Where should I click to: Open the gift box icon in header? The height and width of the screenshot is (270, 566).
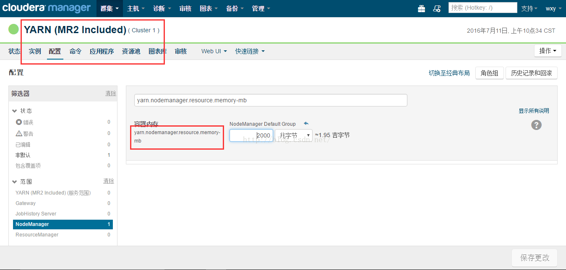point(422,8)
